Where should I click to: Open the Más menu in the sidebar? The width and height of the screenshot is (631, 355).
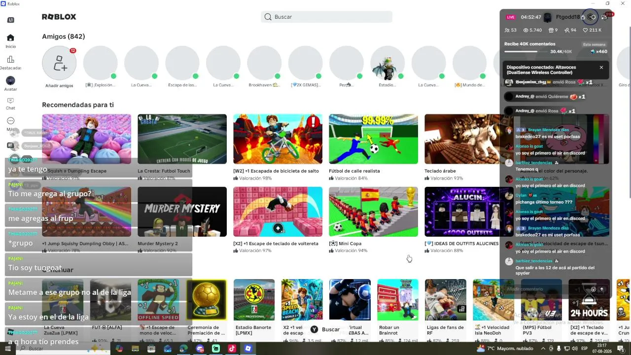10,121
